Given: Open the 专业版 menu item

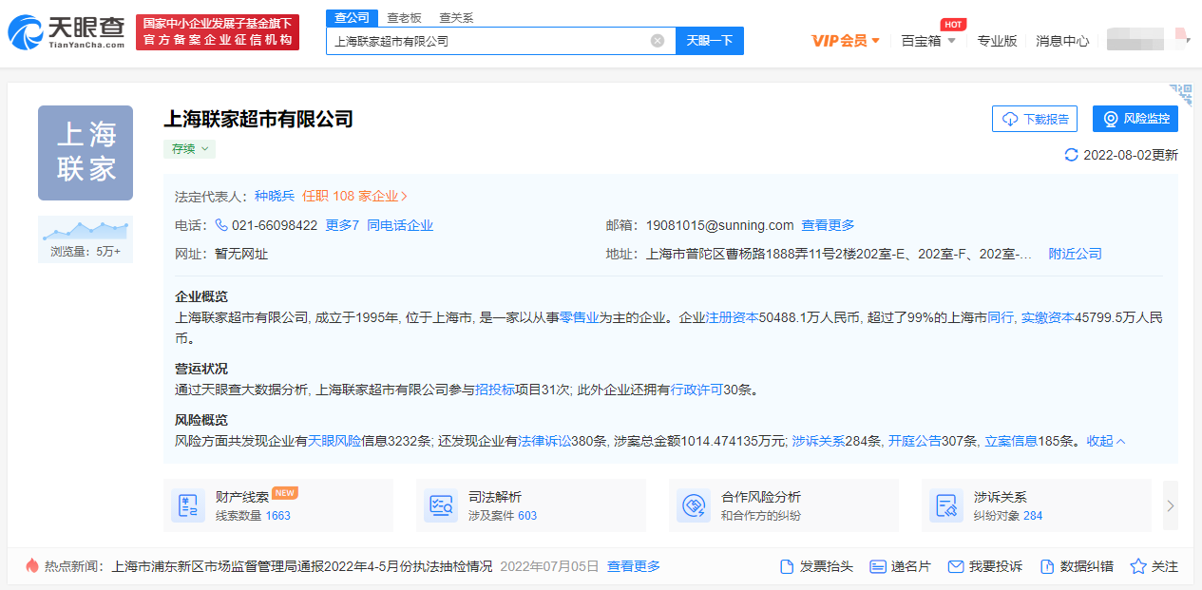Looking at the screenshot, I should (x=997, y=41).
